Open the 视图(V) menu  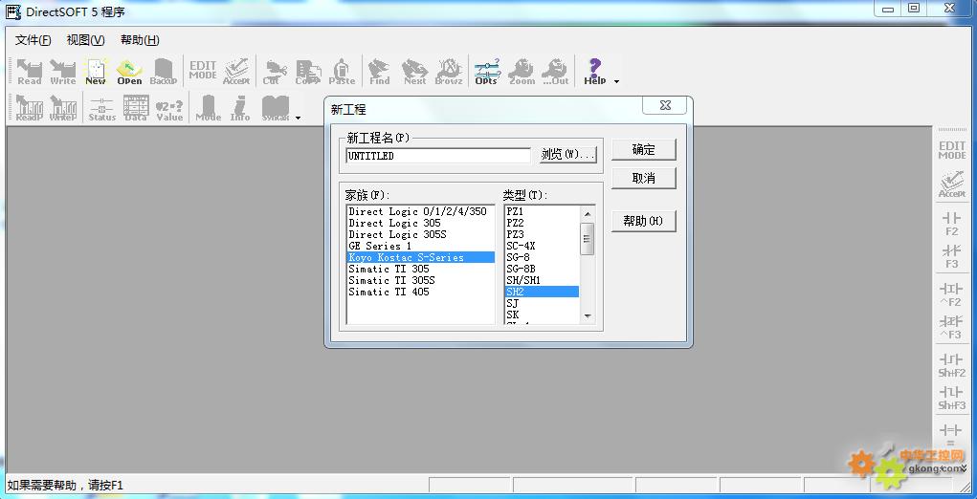pos(85,40)
